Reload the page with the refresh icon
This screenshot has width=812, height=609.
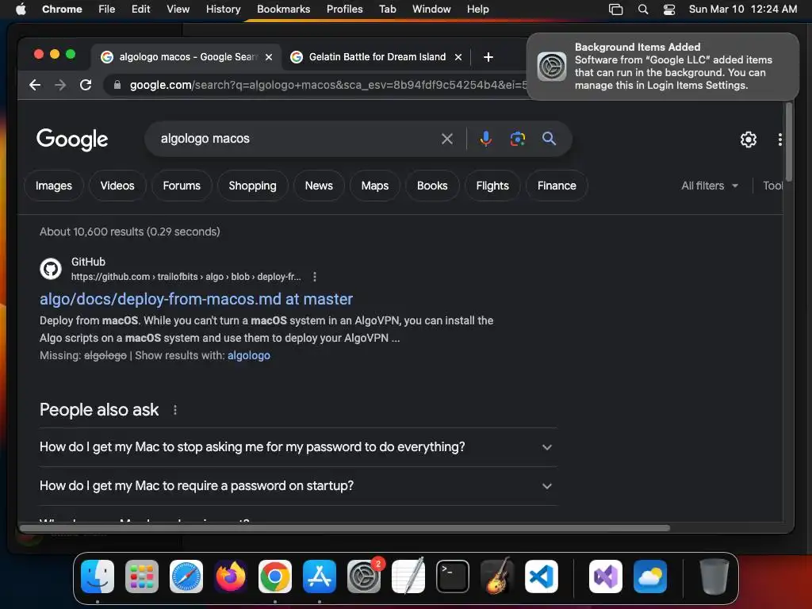click(86, 85)
